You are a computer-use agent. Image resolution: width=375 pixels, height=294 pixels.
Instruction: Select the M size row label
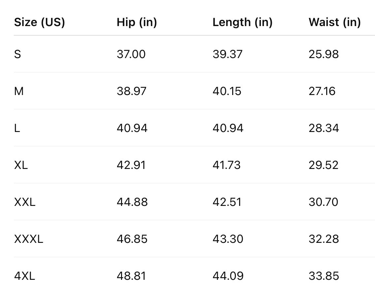click(x=19, y=91)
